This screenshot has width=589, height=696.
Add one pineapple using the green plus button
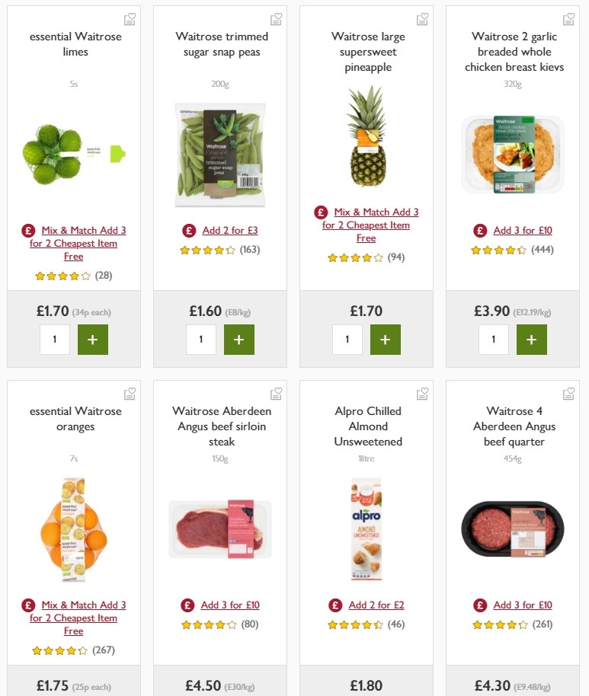pyautogui.click(x=385, y=340)
